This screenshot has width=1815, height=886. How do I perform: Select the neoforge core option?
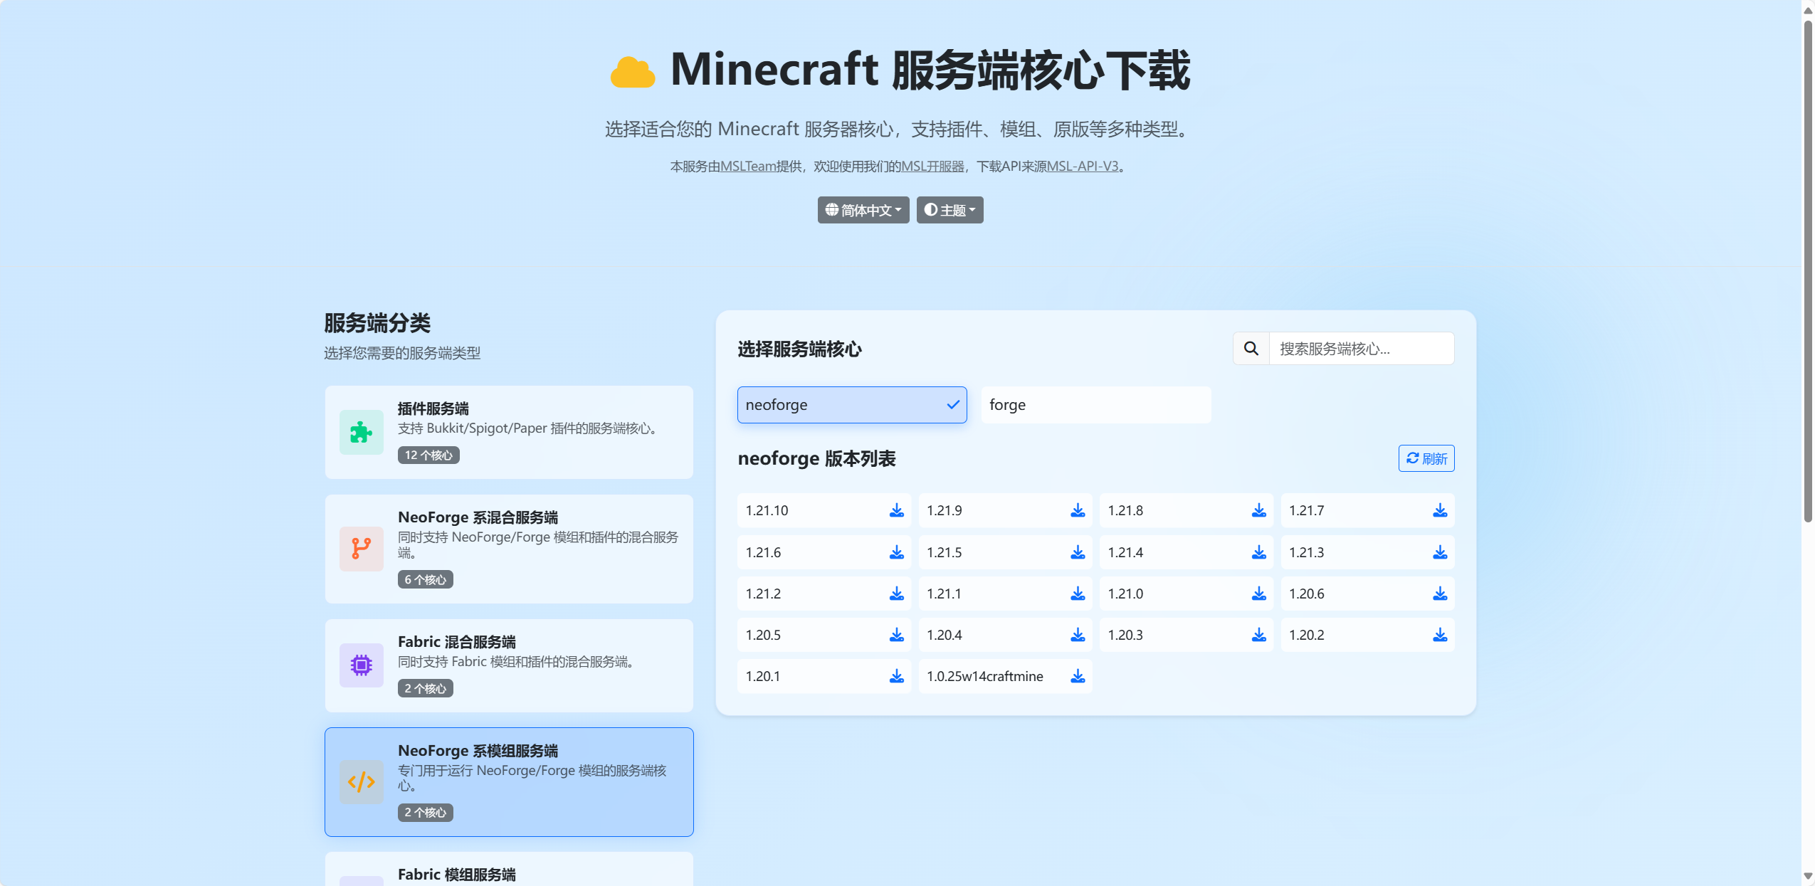coord(851,405)
